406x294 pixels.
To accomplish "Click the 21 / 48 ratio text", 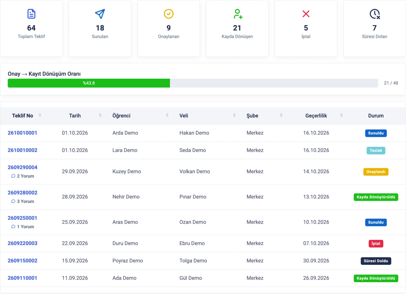I will click(391, 83).
